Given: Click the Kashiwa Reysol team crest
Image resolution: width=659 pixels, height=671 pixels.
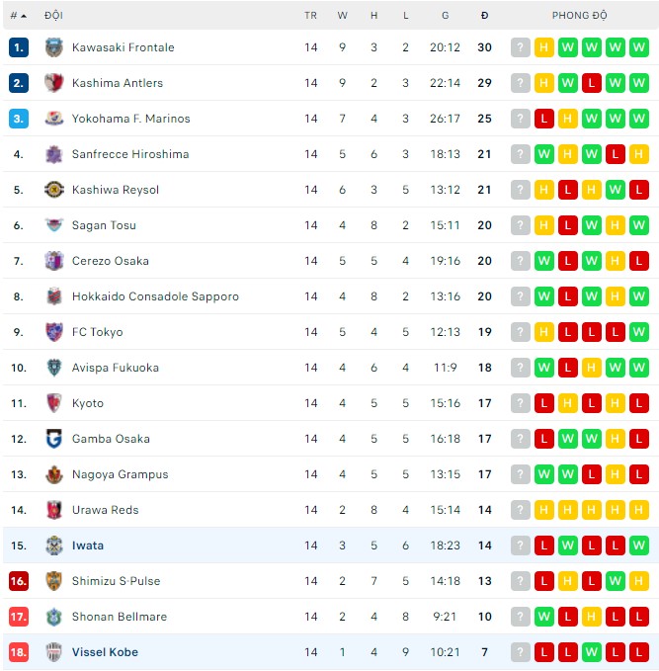Looking at the screenshot, I should (x=54, y=190).
